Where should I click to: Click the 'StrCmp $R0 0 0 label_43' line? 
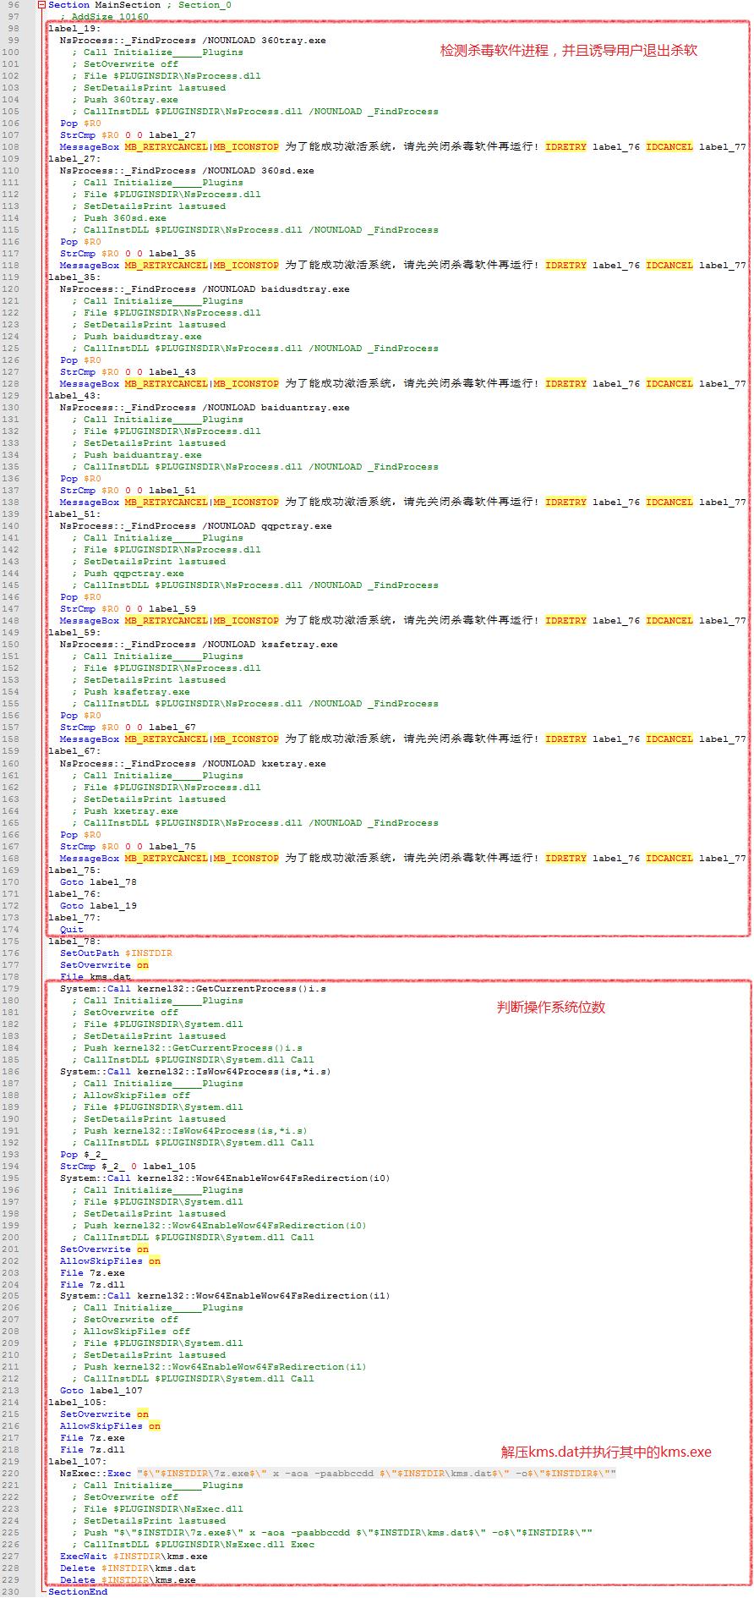point(128,372)
